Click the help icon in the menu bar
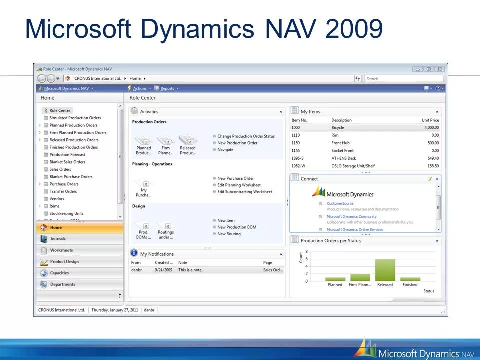This screenshot has height=360, width=480. pyautogui.click(x=438, y=88)
